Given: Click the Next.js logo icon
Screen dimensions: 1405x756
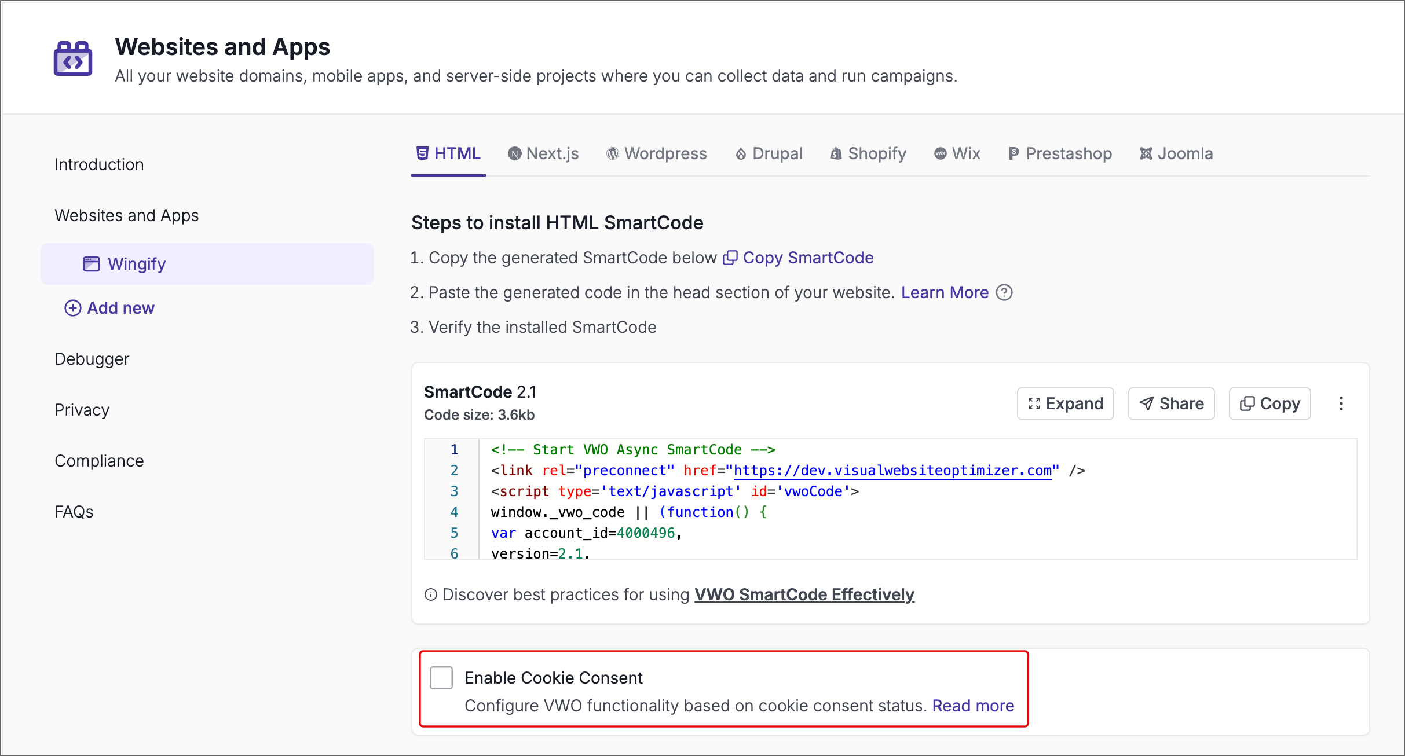Looking at the screenshot, I should tap(515, 153).
